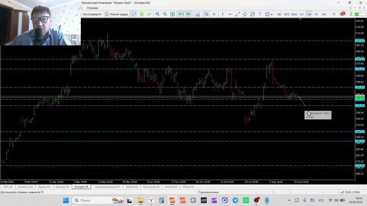The height and width of the screenshot is (206, 367).
Task: Switch timeframe to M15
Action: pyautogui.click(x=287, y=14)
